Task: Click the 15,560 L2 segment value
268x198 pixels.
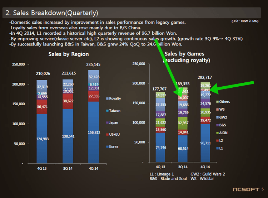Action: click(161, 130)
